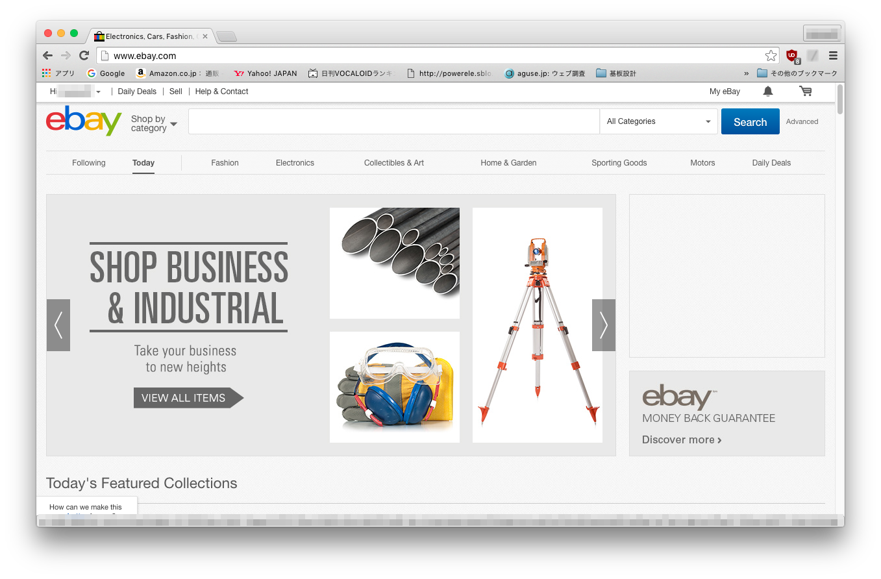The width and height of the screenshot is (881, 579).
Task: Open the Advanced search link
Action: (802, 121)
